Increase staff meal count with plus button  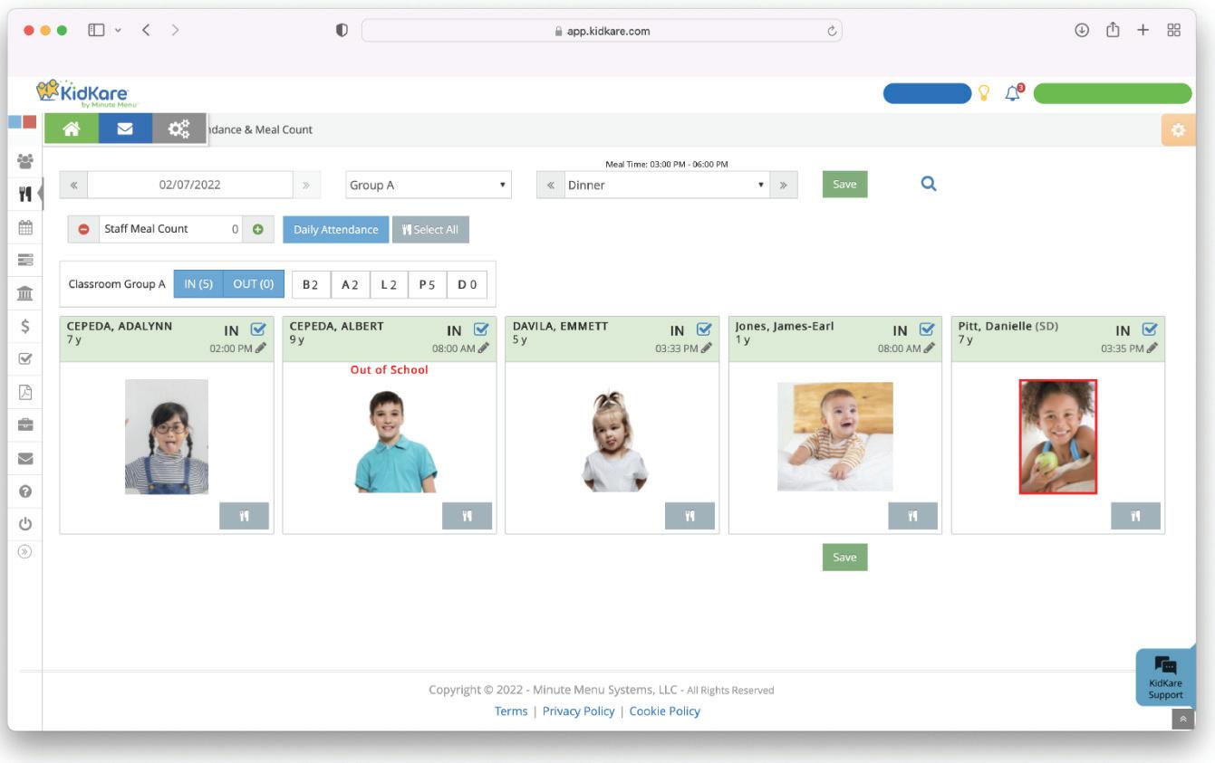point(258,229)
